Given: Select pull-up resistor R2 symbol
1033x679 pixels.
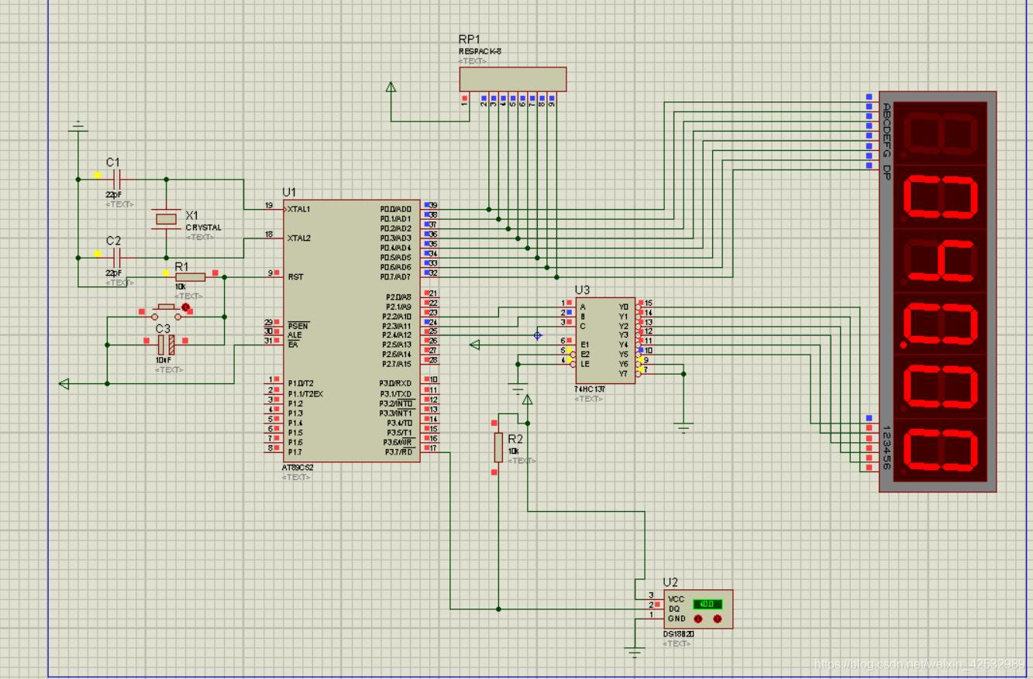Looking at the screenshot, I should tap(498, 447).
